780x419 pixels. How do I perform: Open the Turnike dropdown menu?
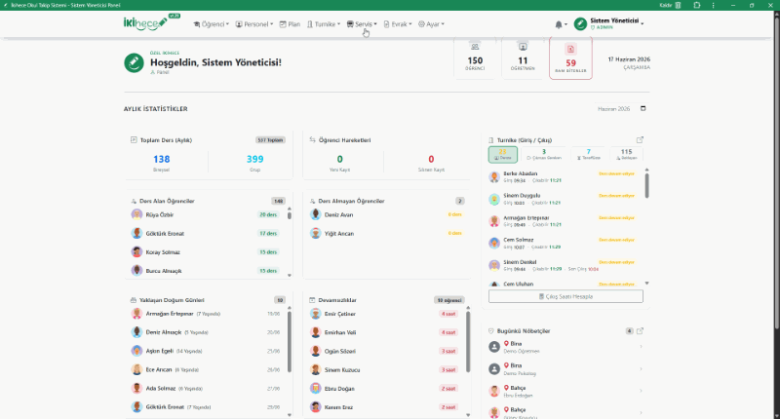pos(324,23)
